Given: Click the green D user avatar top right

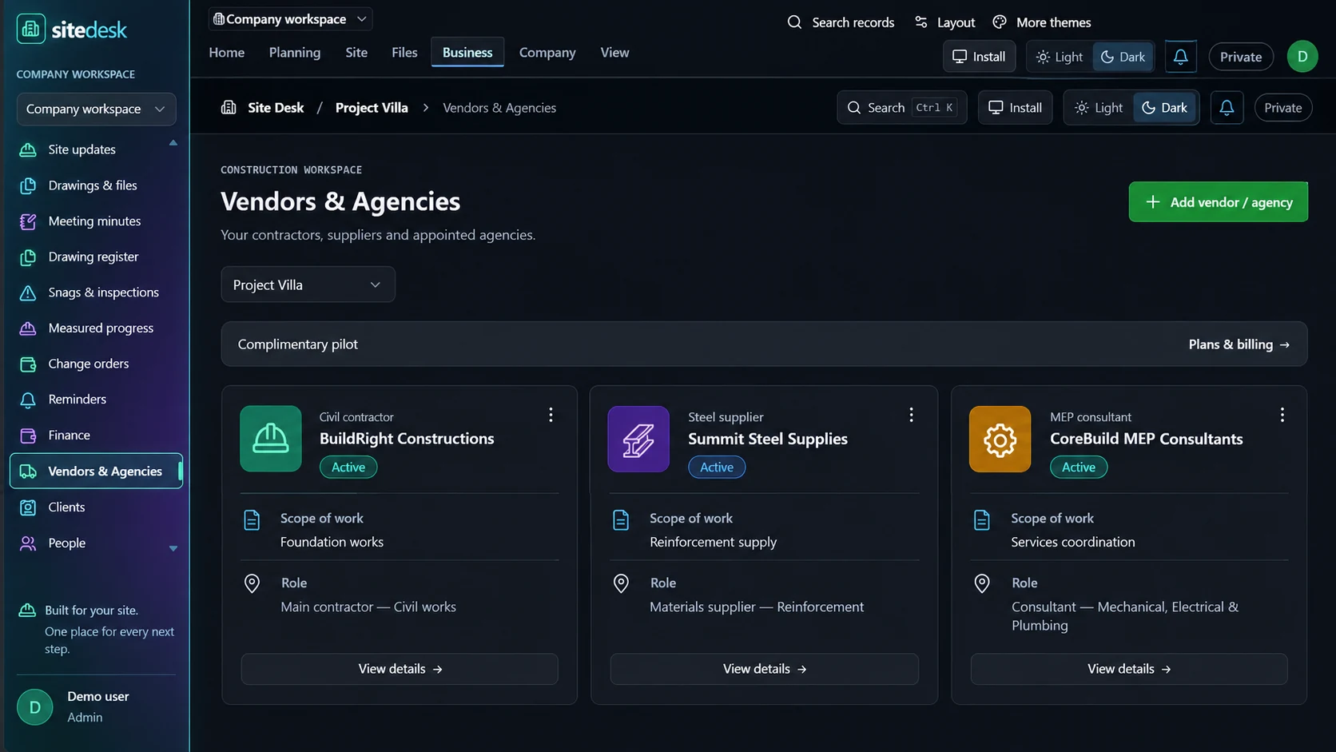Looking at the screenshot, I should (x=1302, y=57).
